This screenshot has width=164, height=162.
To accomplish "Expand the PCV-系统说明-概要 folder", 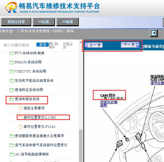I will coord(29,53).
